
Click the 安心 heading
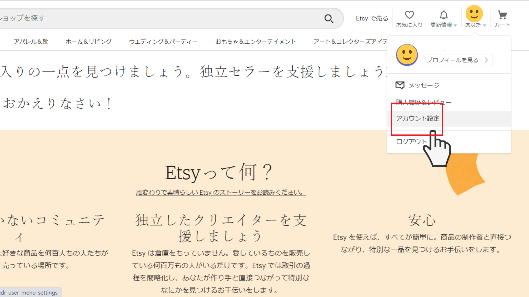pyautogui.click(x=422, y=220)
